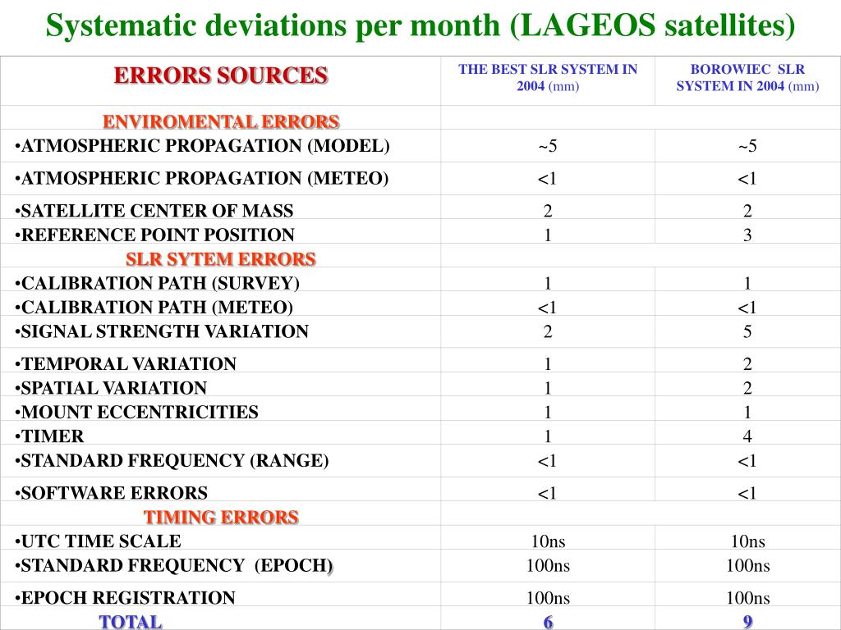Click the 'UTC TIME SCALE' row label
The width and height of the screenshot is (841, 630).
[98, 541]
